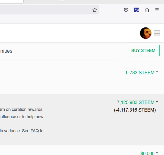Image resolution: width=164 pixels, height=155 pixels.
Task: Open the browser extensions puzzle icon
Action: [147, 10]
